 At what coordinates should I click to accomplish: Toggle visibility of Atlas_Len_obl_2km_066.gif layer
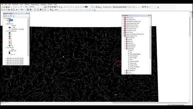click(x=8, y=64)
